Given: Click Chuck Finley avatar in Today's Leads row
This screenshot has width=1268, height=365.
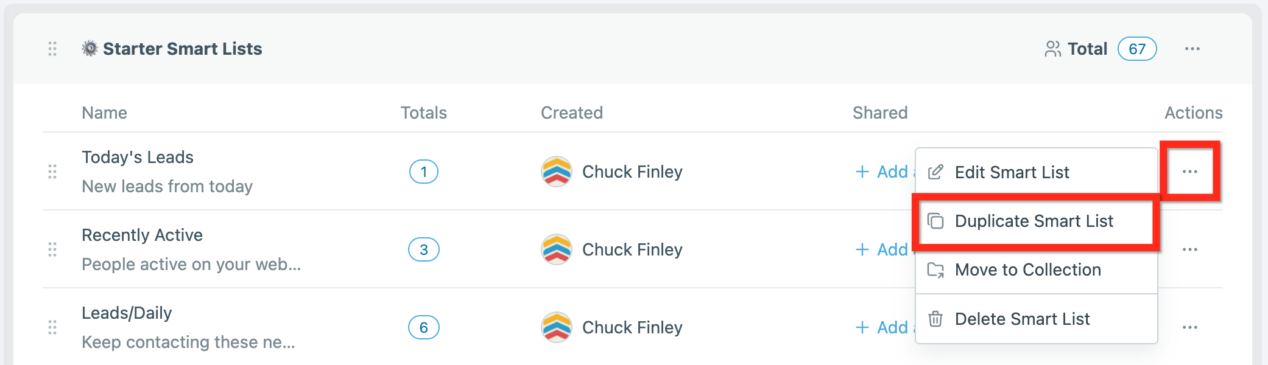Looking at the screenshot, I should 557,172.
